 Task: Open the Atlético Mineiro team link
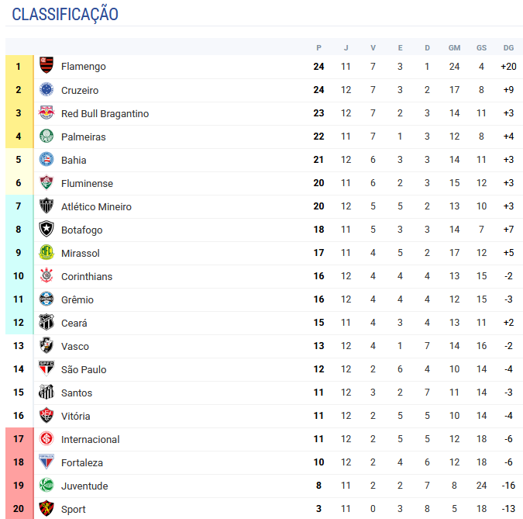(96, 206)
